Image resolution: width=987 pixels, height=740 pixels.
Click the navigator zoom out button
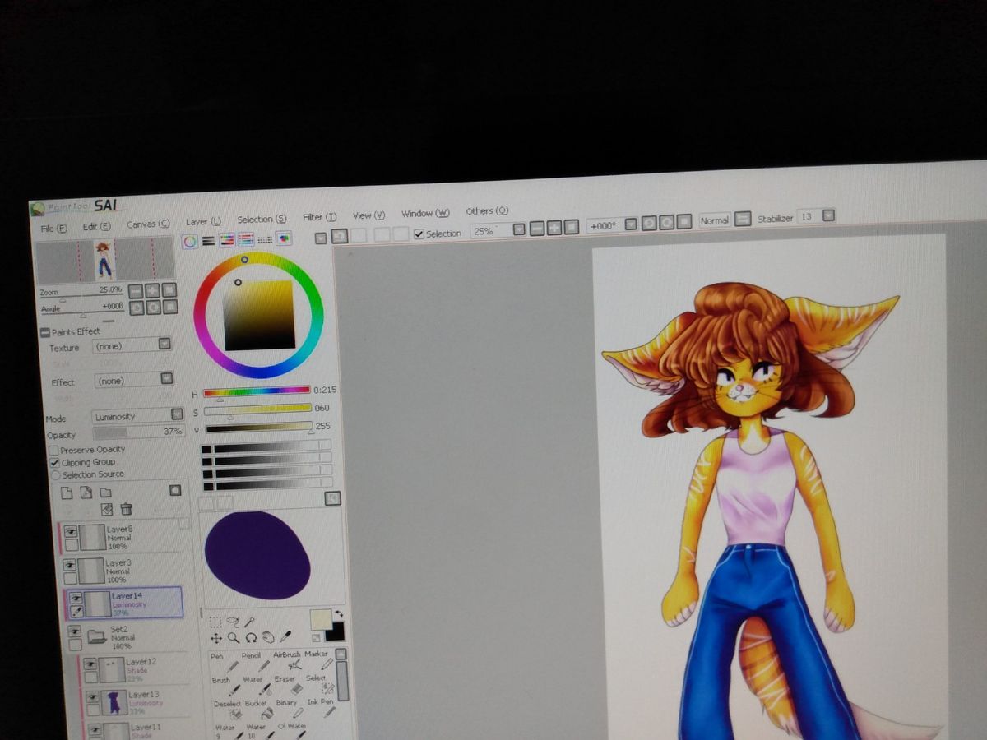[x=135, y=290]
